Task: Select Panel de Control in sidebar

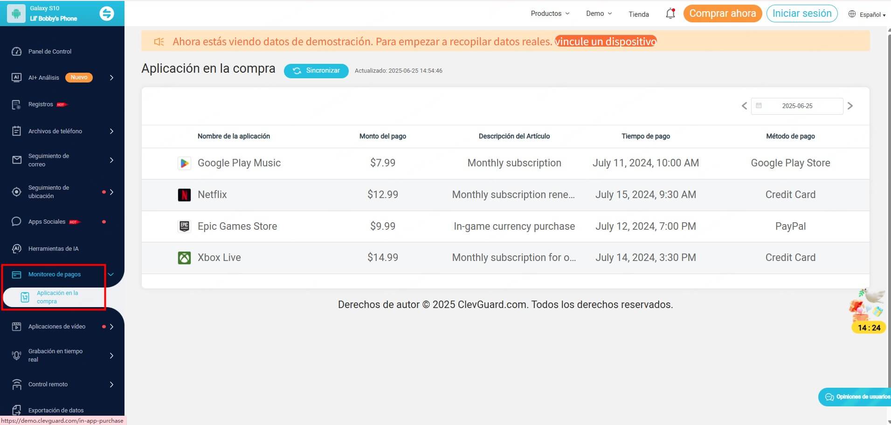Action: pyautogui.click(x=50, y=51)
